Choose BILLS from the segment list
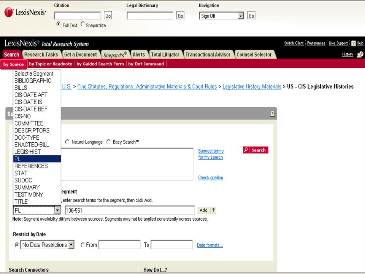The height and width of the screenshot is (274, 365). (x=37, y=88)
